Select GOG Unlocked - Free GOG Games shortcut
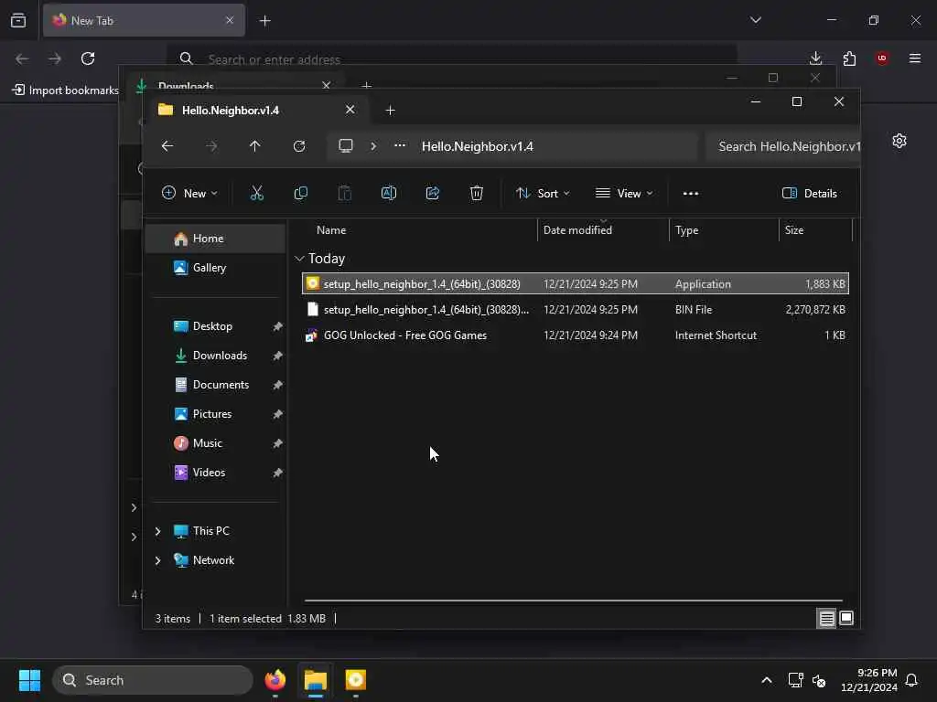This screenshot has width=937, height=702. [575, 335]
